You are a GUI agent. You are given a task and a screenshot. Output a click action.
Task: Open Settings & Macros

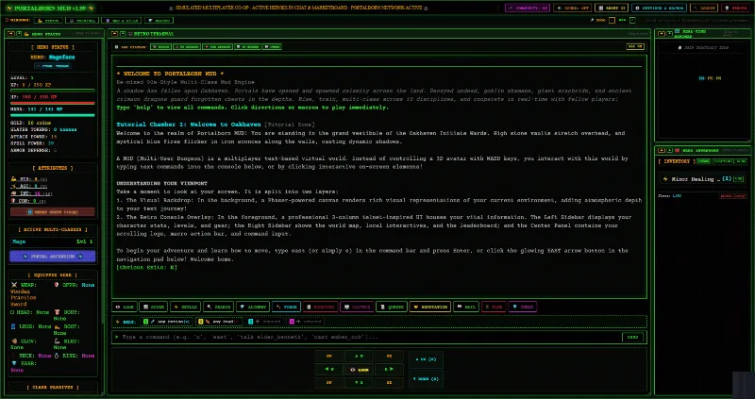[659, 8]
